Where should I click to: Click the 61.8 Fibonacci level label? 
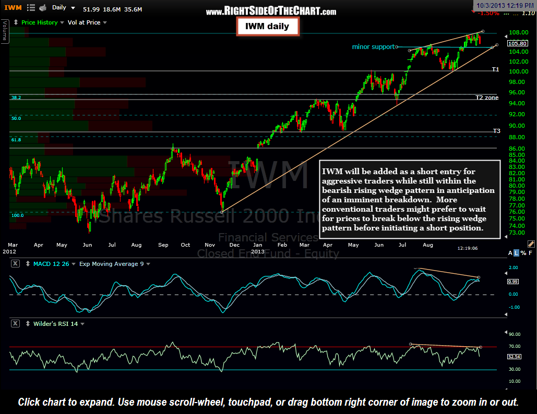point(16,140)
